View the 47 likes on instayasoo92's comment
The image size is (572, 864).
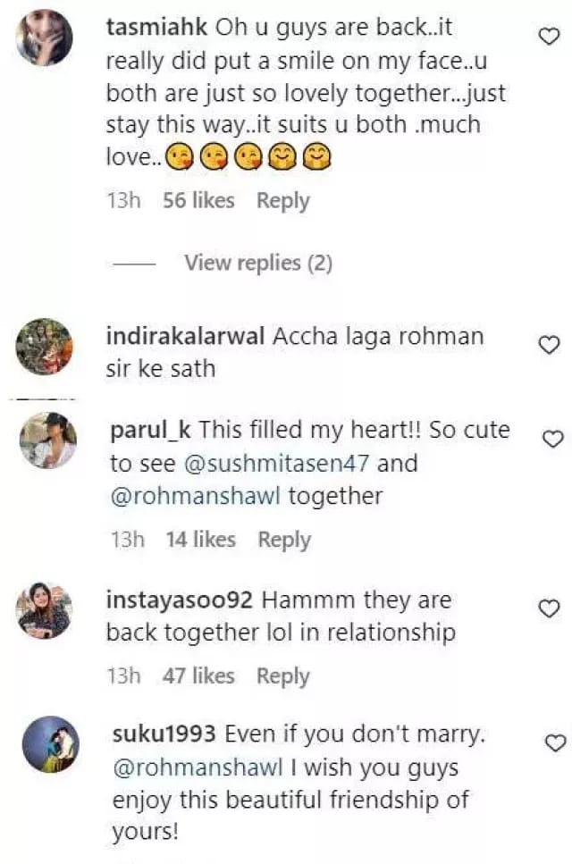(x=198, y=676)
